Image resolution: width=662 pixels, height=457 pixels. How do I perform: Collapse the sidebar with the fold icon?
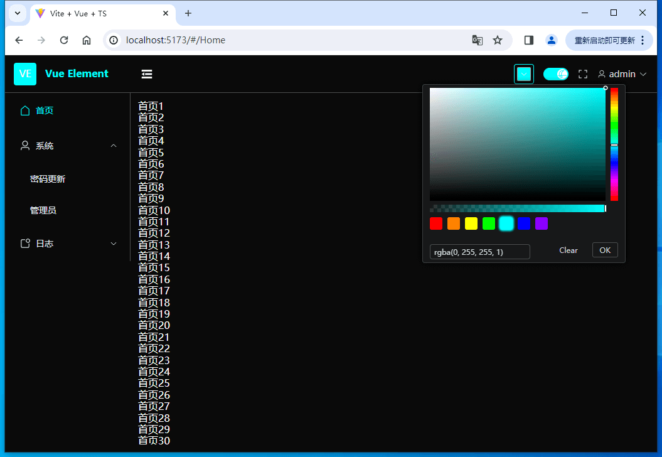tap(146, 74)
